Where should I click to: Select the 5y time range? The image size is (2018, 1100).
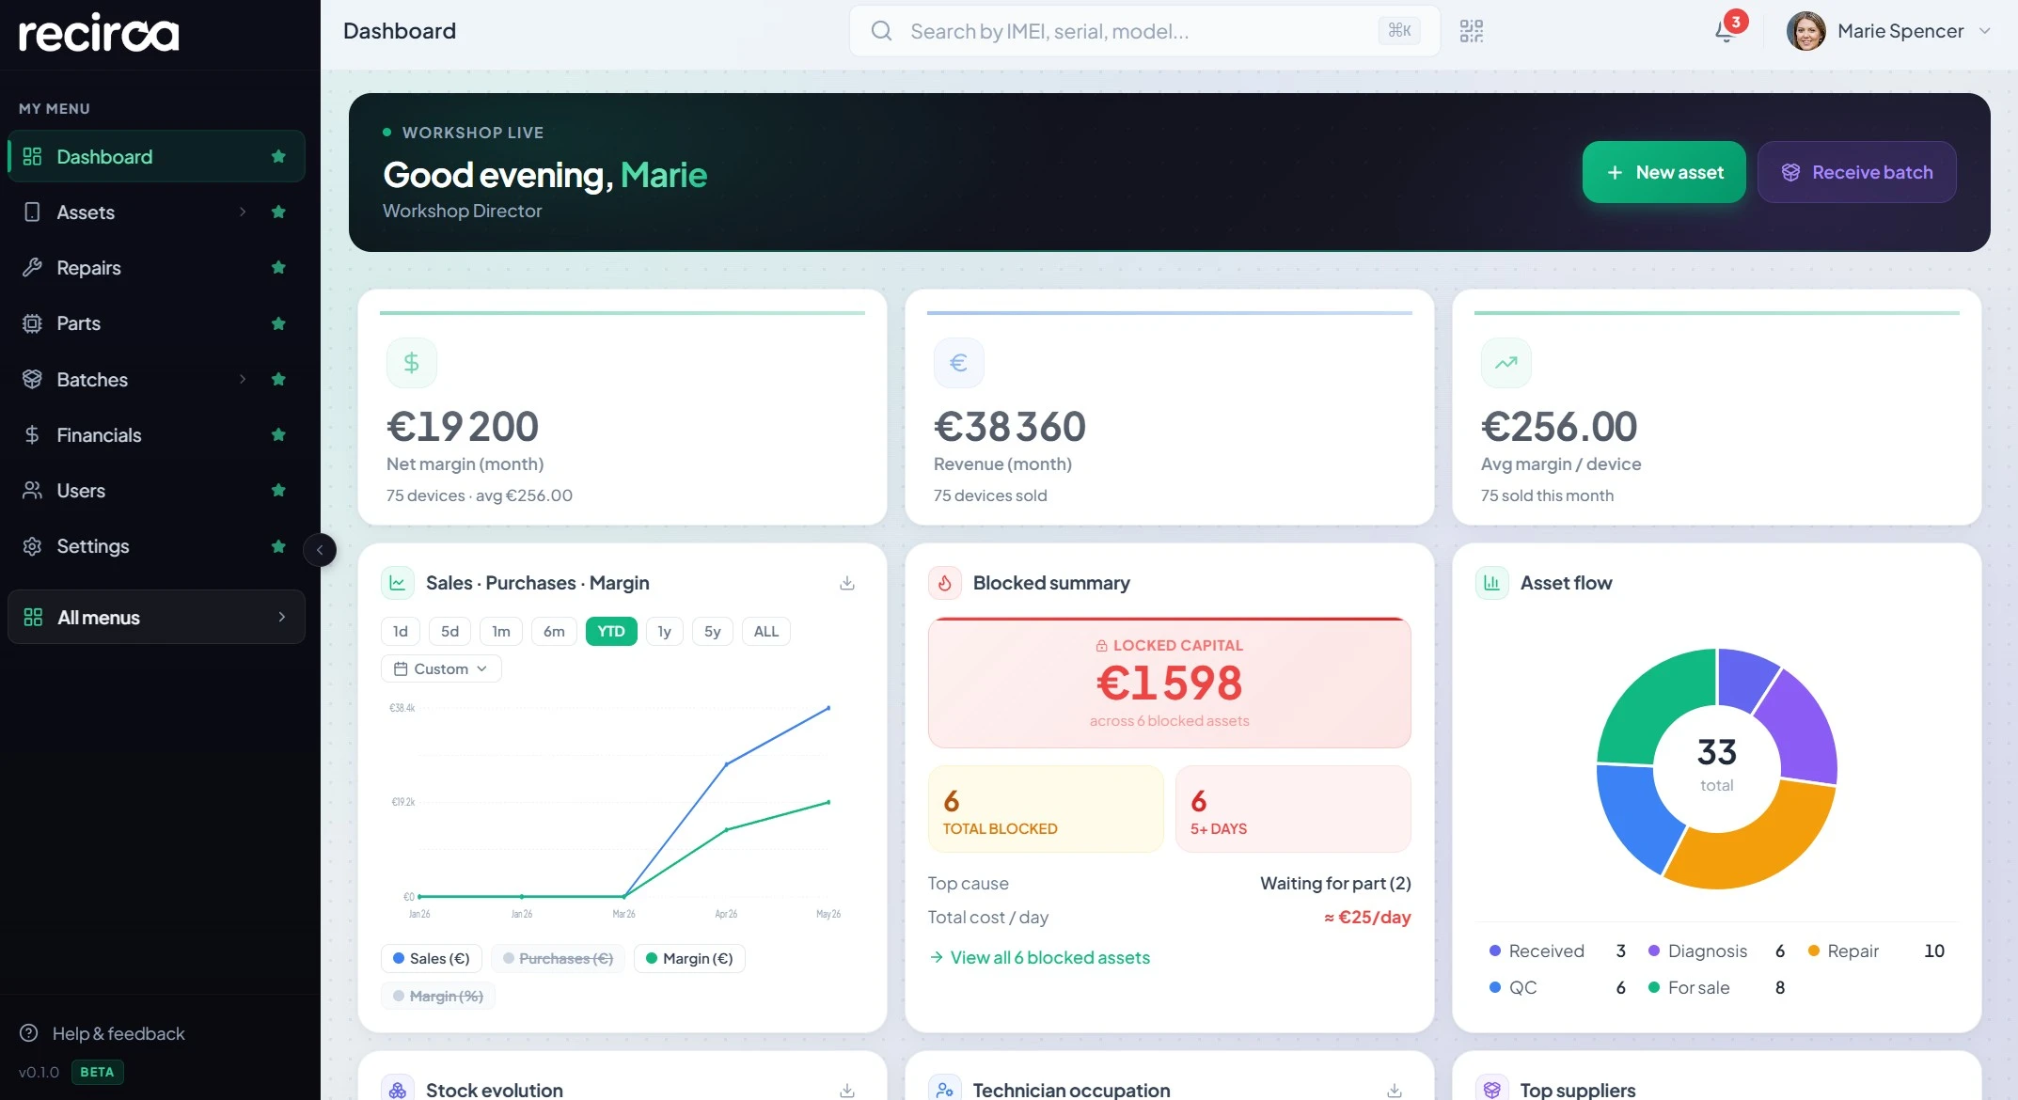point(713,631)
